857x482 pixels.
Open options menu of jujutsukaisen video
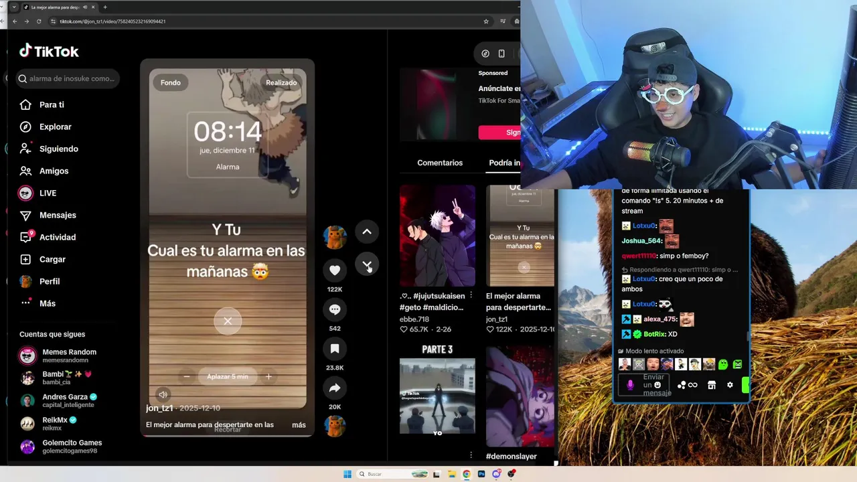pyautogui.click(x=471, y=295)
